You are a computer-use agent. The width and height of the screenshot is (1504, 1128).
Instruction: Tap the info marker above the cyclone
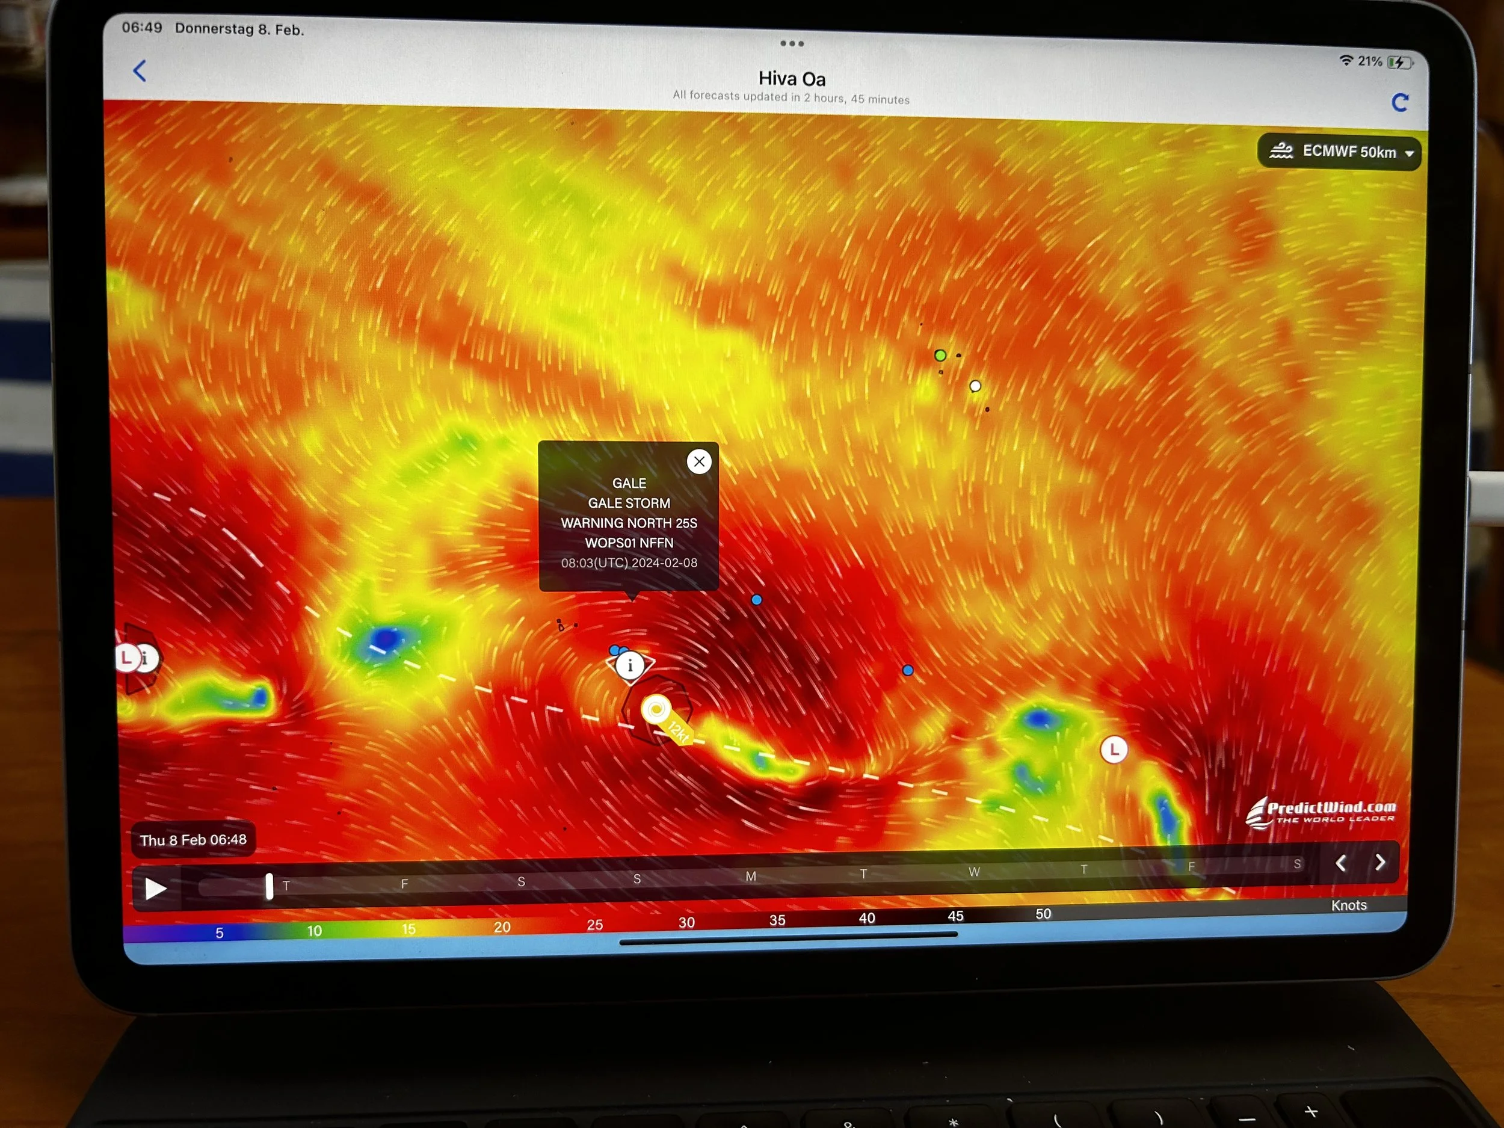(x=630, y=665)
